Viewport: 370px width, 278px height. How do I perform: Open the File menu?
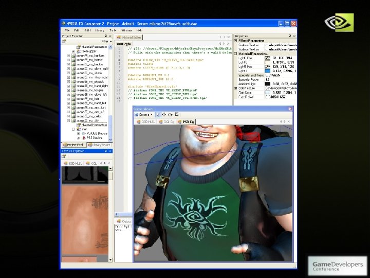67,30
